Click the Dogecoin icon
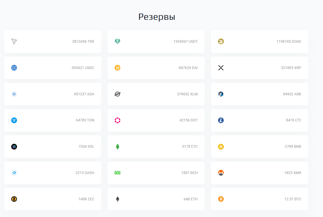The height and width of the screenshot is (217, 323). coord(221,41)
